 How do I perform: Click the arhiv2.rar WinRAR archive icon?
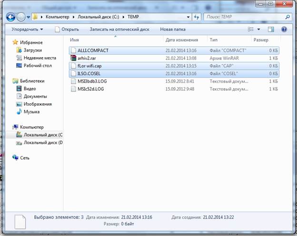pos(73,58)
